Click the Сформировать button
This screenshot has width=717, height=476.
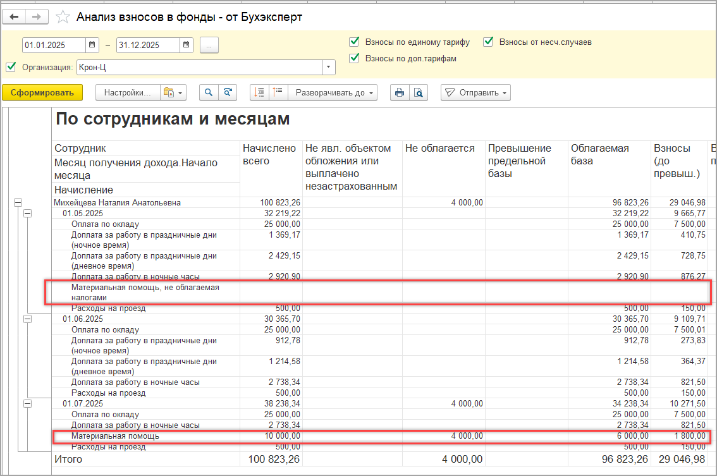42,92
